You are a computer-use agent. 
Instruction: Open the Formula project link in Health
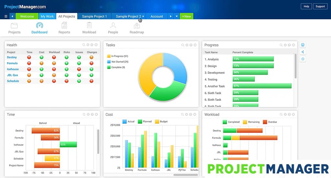tap(12, 63)
